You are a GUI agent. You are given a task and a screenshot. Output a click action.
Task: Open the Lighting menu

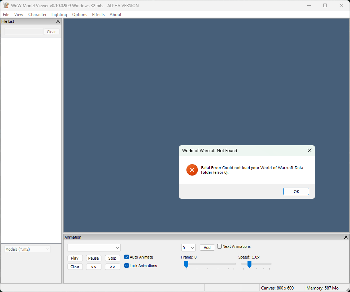[x=59, y=15]
